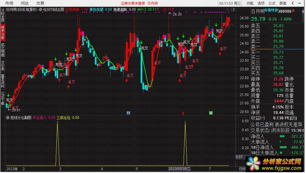Switch to 公式下载 side tab

(x=3, y=98)
